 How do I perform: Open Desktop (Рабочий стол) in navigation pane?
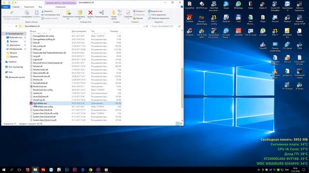pos(15,37)
